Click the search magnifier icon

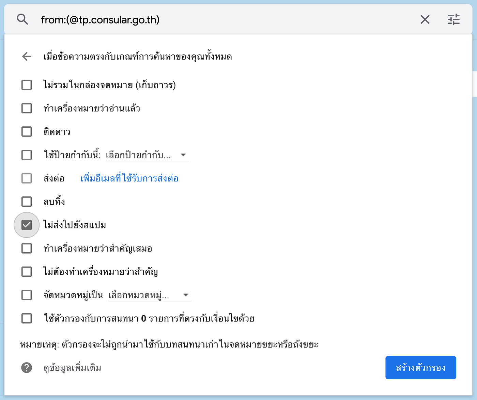pos(22,19)
